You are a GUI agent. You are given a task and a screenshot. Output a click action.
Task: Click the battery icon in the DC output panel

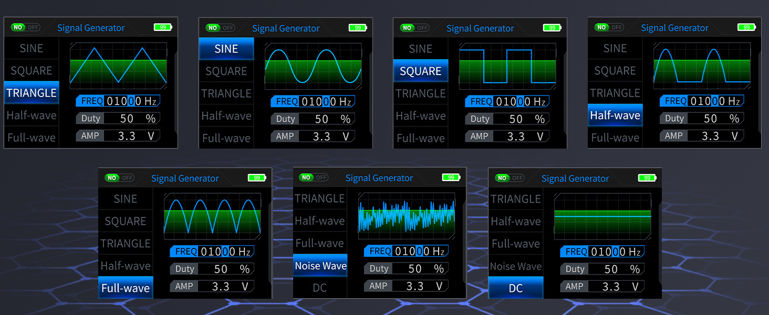[647, 178]
